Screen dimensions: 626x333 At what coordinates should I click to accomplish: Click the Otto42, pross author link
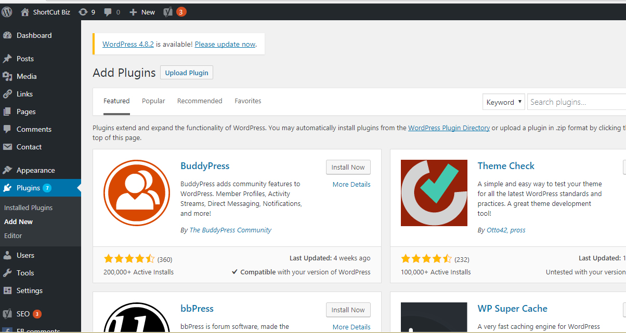[506, 230]
